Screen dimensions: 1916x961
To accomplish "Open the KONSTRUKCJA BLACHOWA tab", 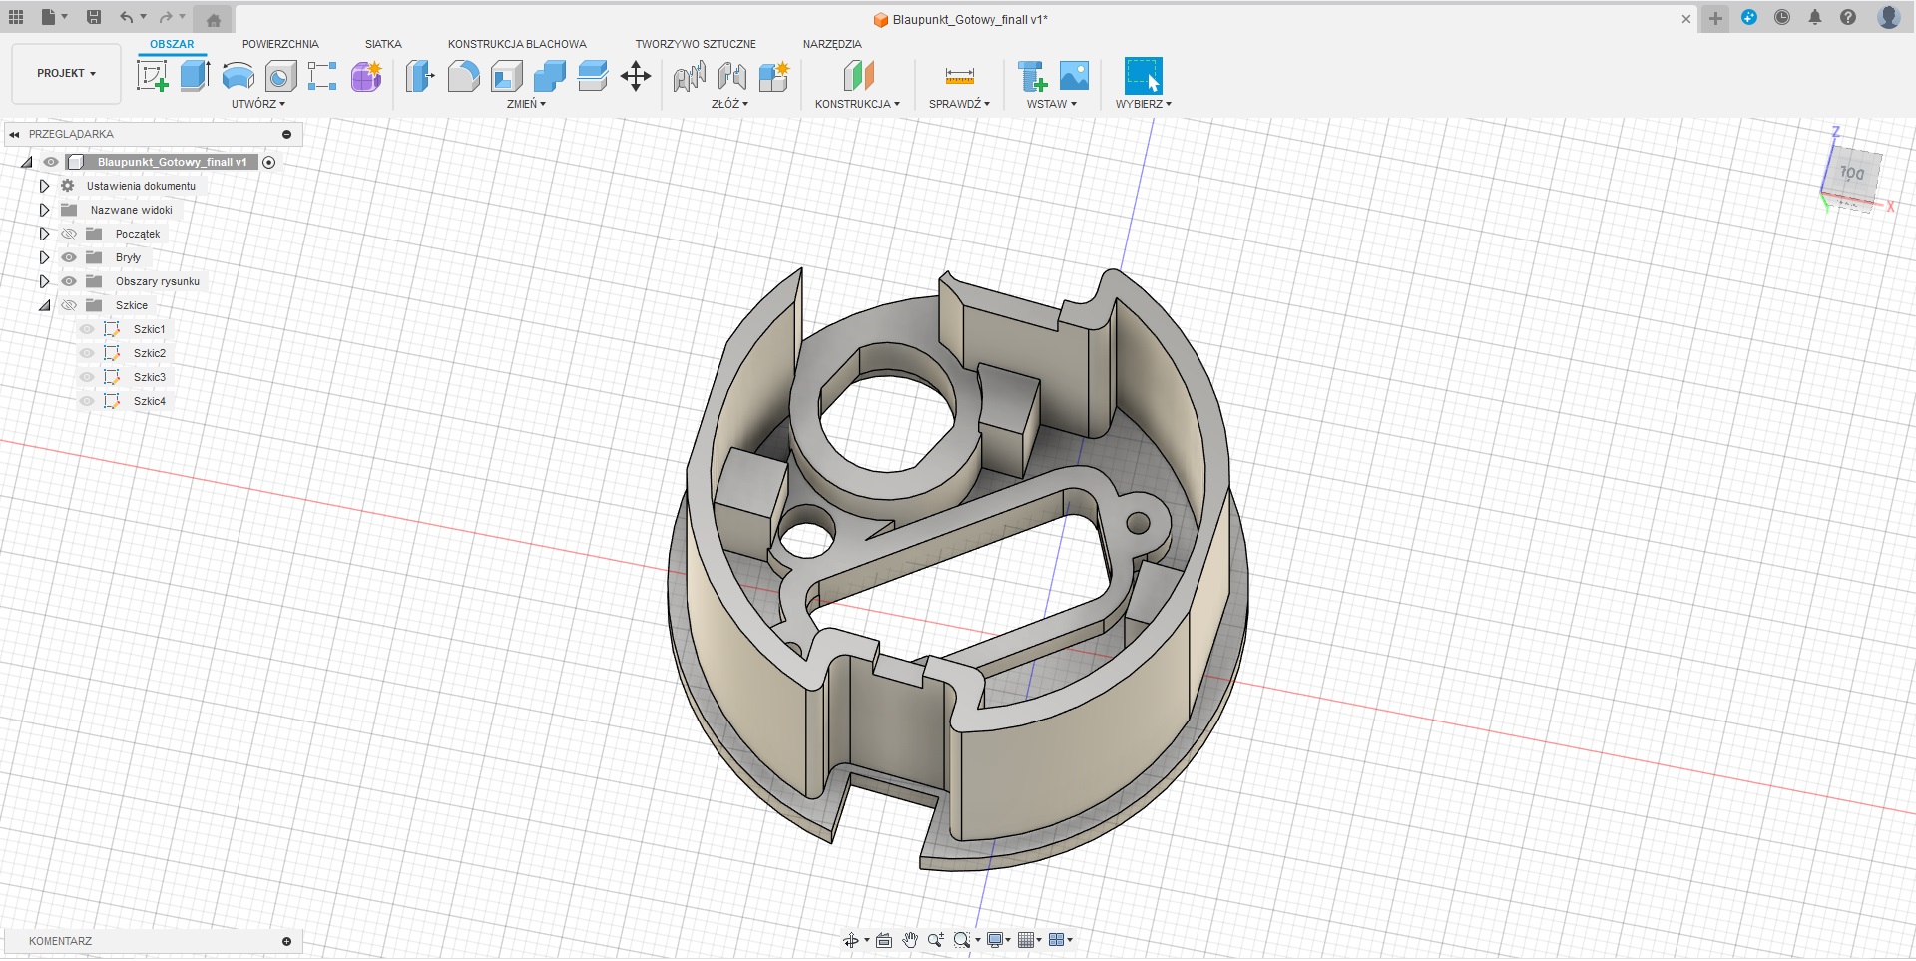I will (x=517, y=44).
